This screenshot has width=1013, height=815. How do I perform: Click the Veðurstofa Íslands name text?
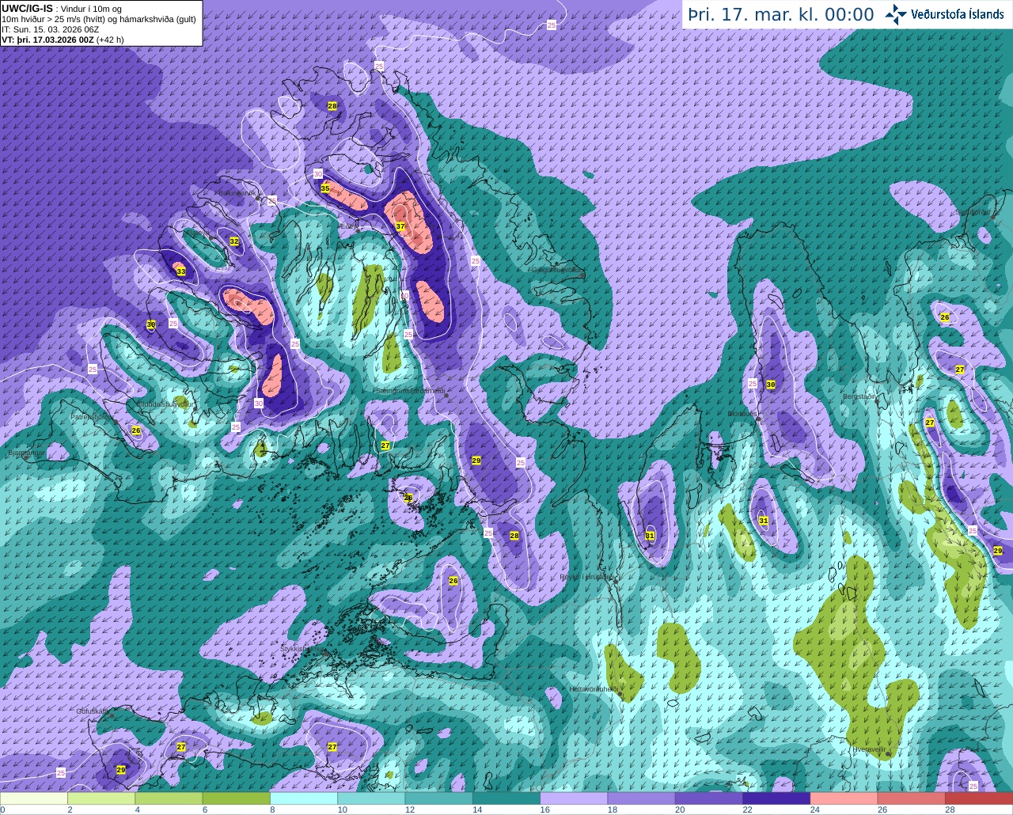[x=957, y=14]
